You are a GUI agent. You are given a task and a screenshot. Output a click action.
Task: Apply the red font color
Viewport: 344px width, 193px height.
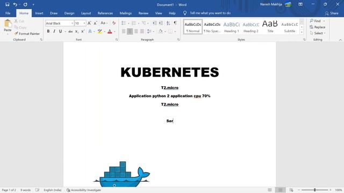[x=110, y=32]
